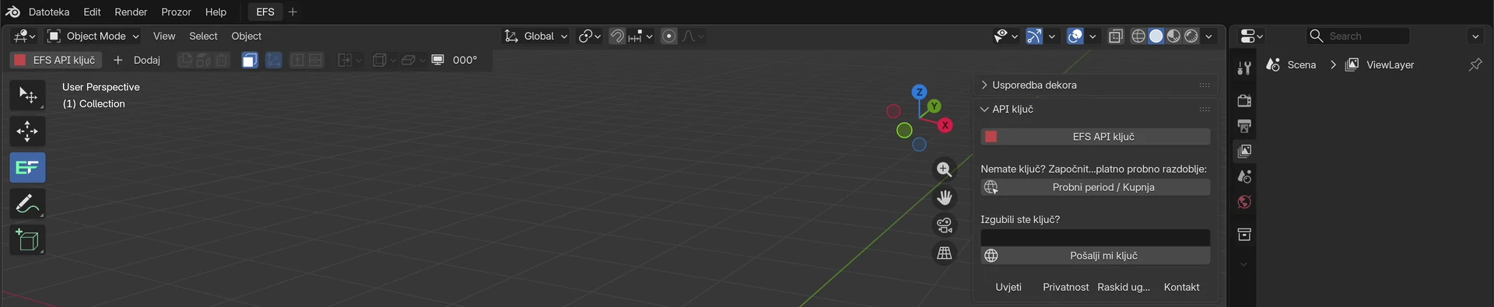Open the Object Mode dropdown
1494x307 pixels.
tap(93, 36)
